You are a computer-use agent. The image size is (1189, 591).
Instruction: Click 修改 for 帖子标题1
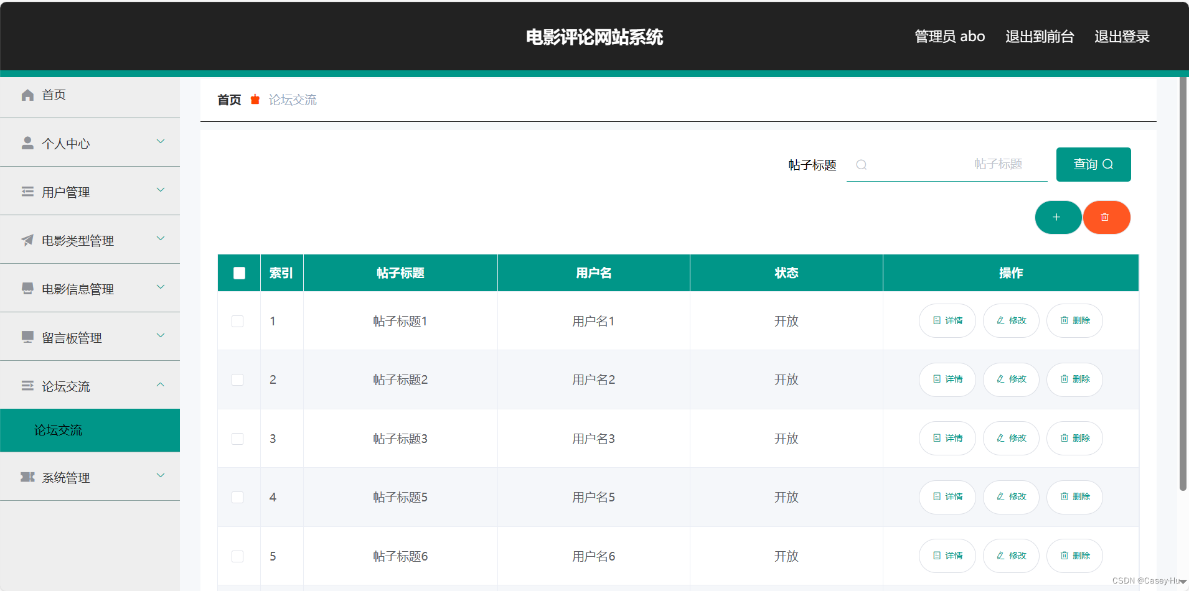(1011, 321)
